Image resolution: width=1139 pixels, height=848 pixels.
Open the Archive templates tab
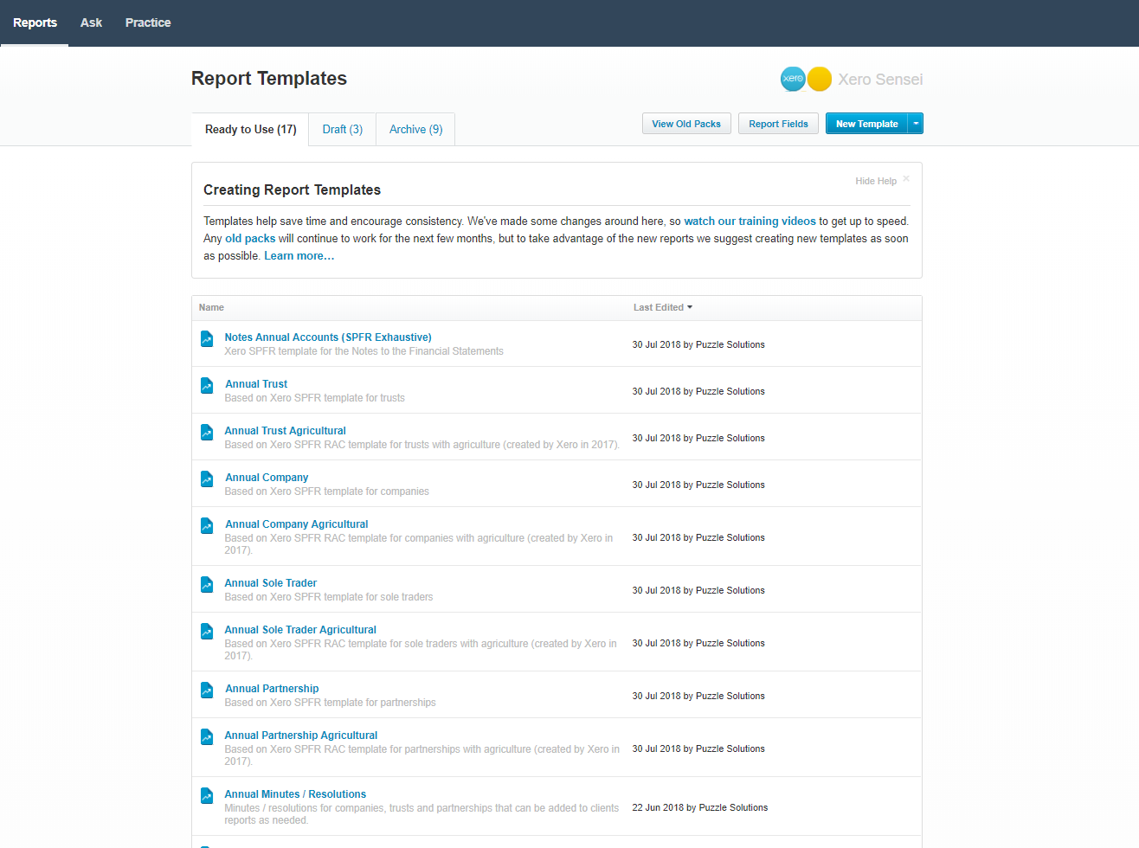[415, 128]
